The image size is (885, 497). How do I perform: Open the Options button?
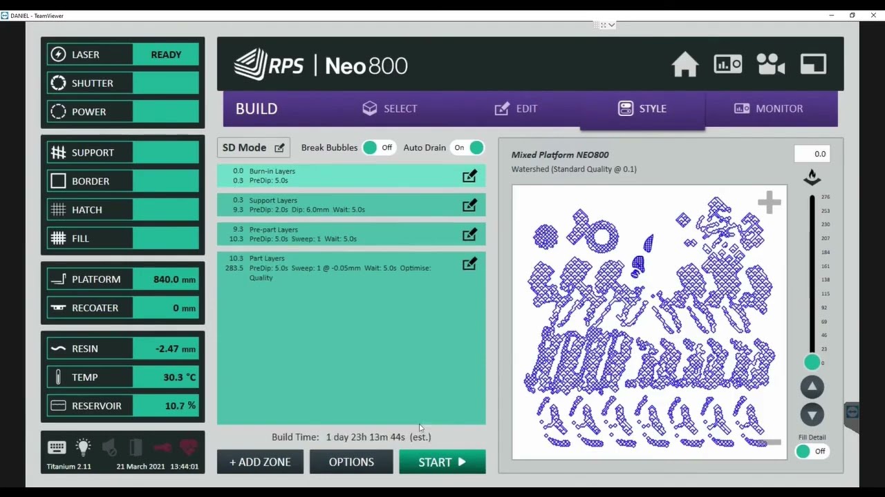click(351, 462)
